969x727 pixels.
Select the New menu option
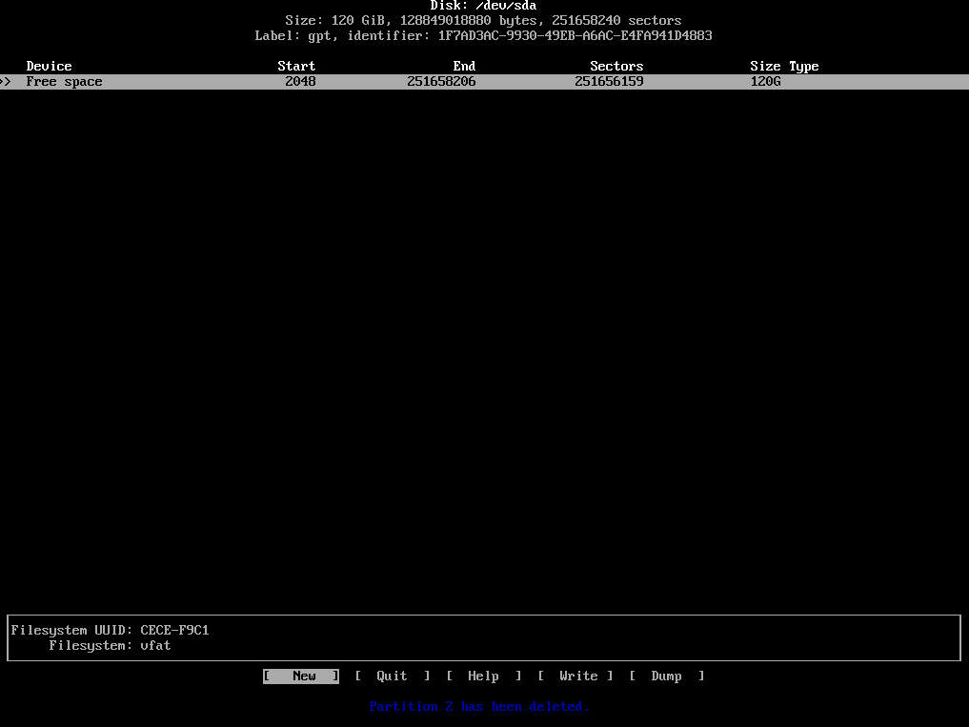pyautogui.click(x=301, y=677)
